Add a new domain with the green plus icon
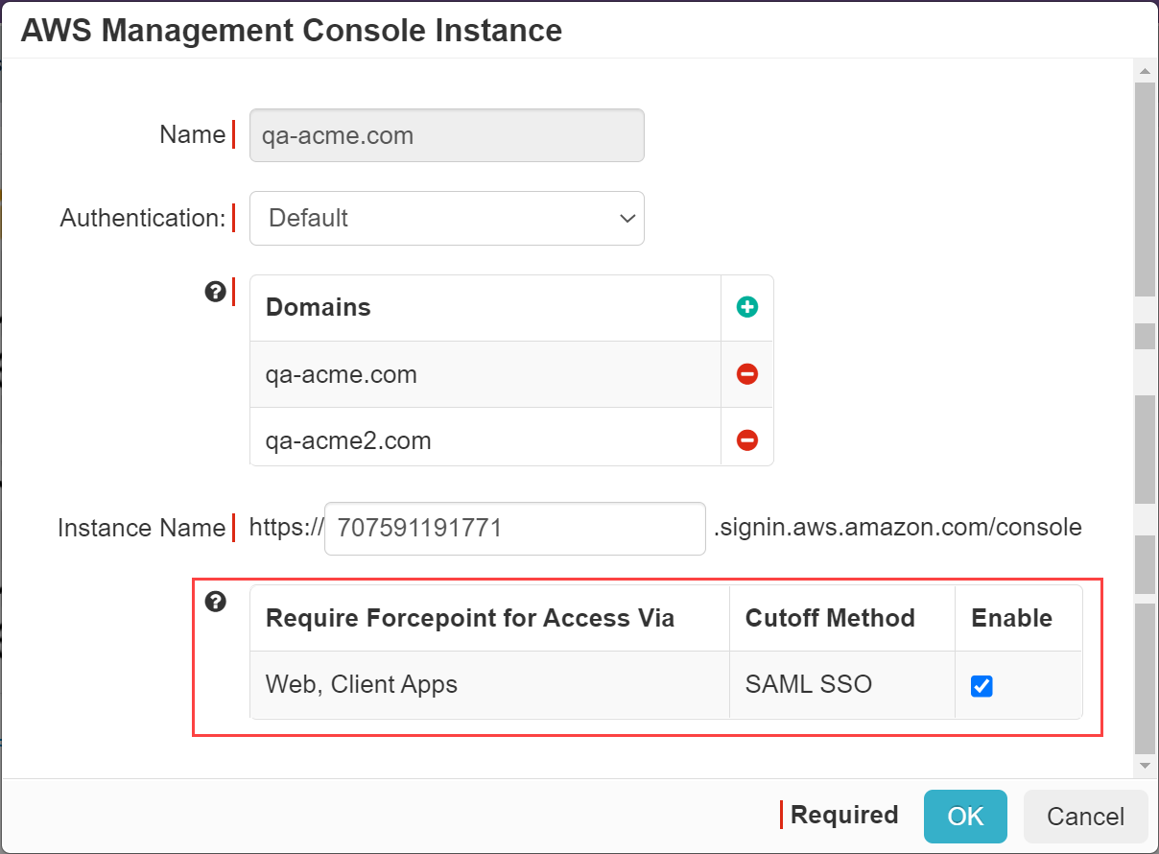This screenshot has height=854, width=1159. [746, 307]
